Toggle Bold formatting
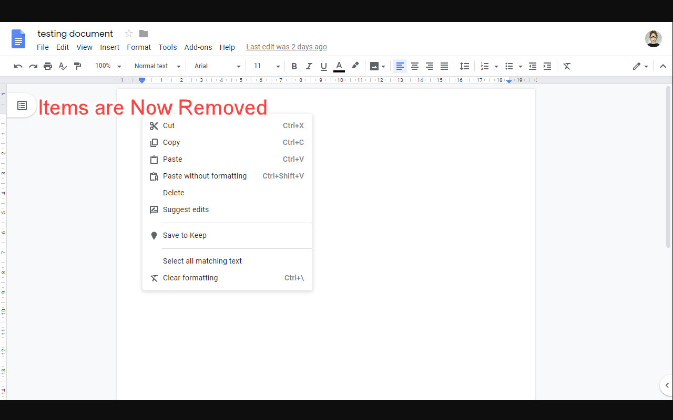Viewport: 673px width, 420px height. coord(294,66)
